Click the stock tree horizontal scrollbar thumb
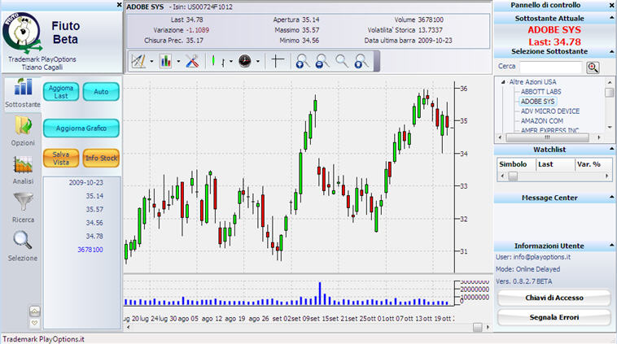 click(x=547, y=137)
